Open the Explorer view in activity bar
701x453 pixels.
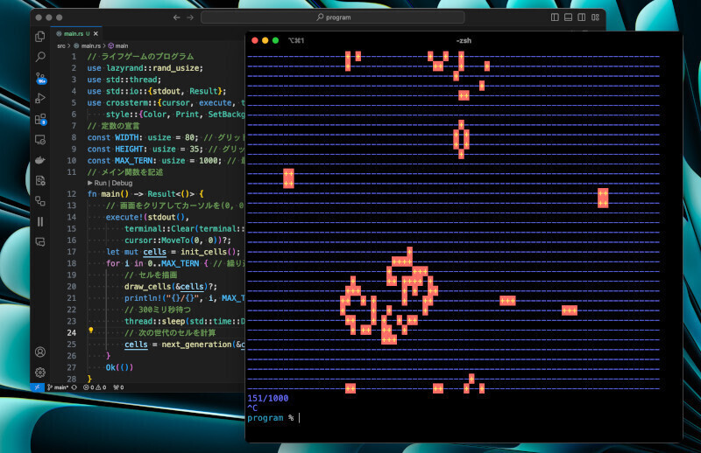(x=40, y=36)
